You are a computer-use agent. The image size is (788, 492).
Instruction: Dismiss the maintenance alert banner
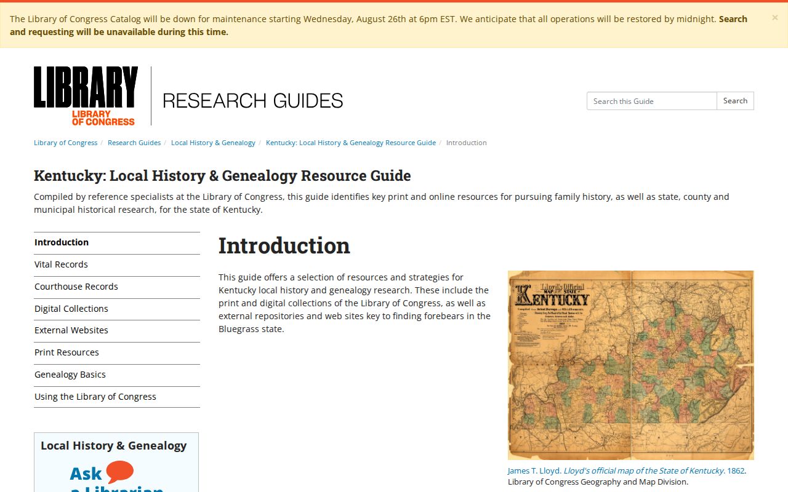point(774,18)
